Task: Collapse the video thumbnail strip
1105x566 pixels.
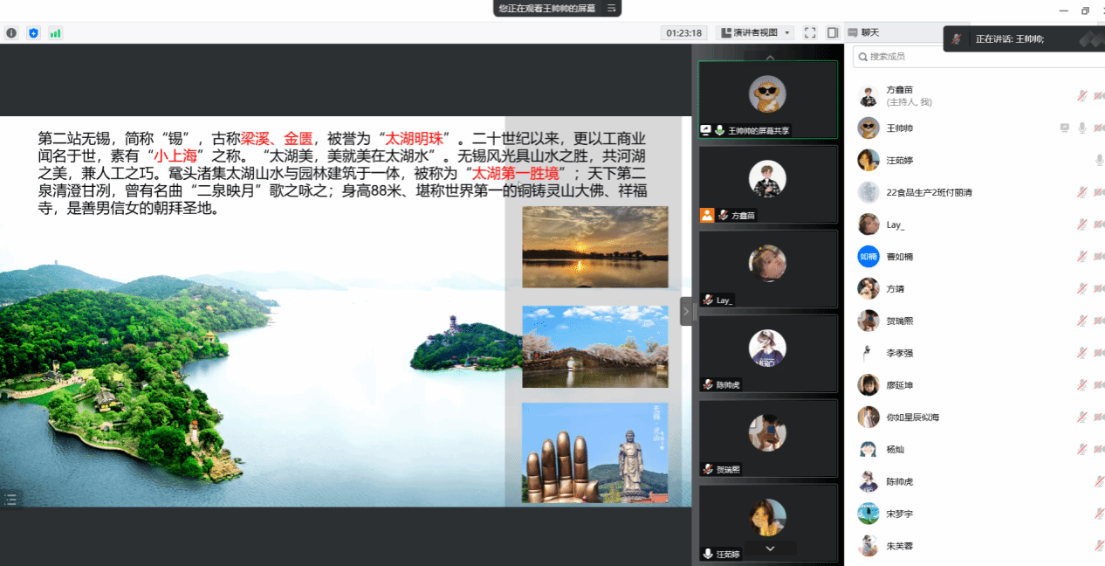Action: click(x=686, y=310)
